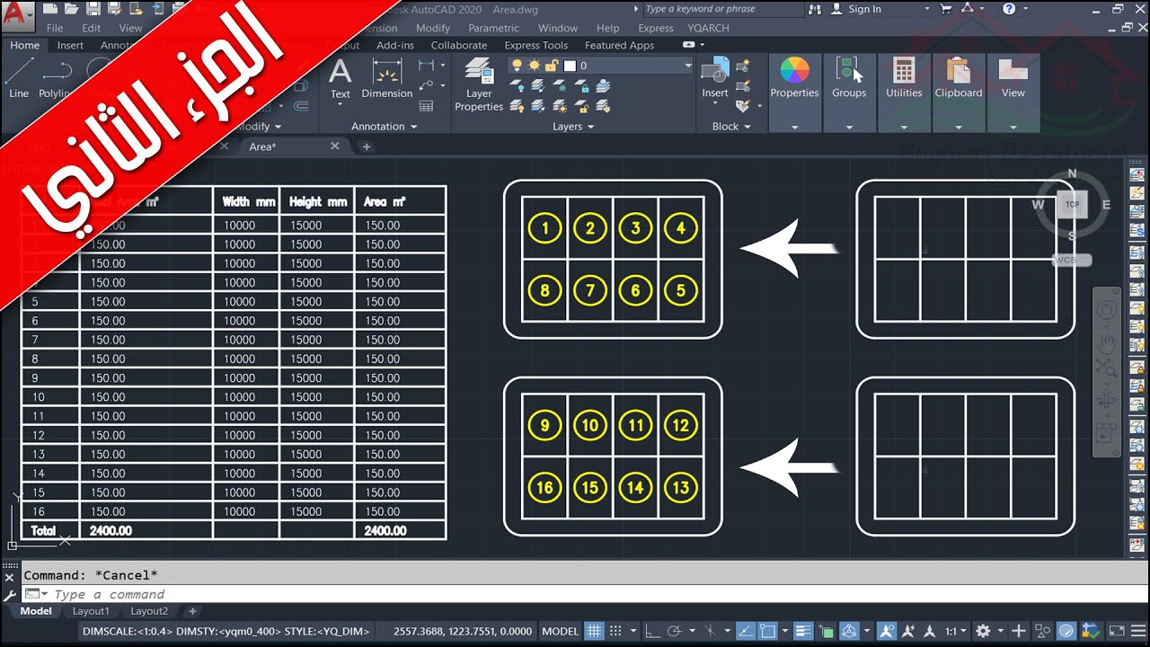Select the Dimension tool
The image size is (1150, 647).
(387, 79)
